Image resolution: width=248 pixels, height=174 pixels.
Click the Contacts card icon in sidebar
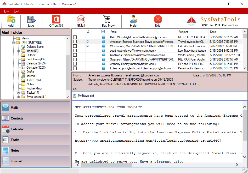pyautogui.click(x=5, y=118)
